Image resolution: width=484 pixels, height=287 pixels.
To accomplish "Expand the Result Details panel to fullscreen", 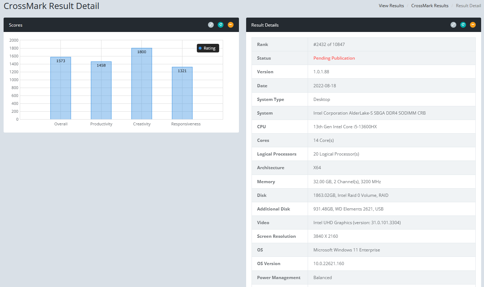I will click(x=453, y=25).
